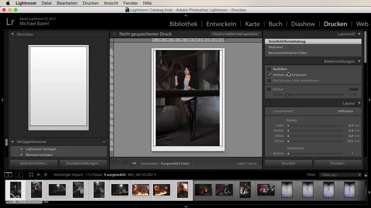Hide the filmstrip with bottom arrow
This screenshot has height=208, width=371.
[x=186, y=207]
